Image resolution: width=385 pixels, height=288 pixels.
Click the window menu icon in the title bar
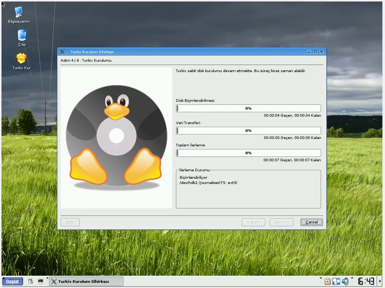(x=62, y=52)
